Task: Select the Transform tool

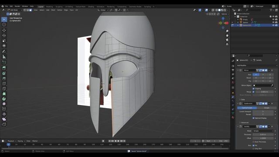Action: coord(4,46)
